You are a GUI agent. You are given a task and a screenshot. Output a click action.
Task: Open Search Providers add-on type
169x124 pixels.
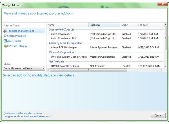coord(16,36)
